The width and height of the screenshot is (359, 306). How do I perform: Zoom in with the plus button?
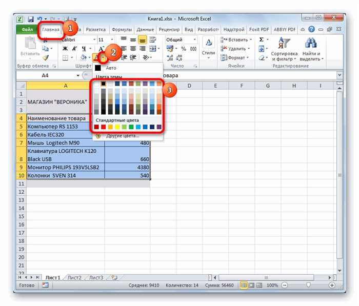[332, 285]
